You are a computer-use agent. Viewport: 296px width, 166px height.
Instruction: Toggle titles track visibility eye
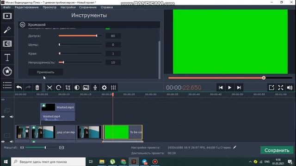coord(3,100)
